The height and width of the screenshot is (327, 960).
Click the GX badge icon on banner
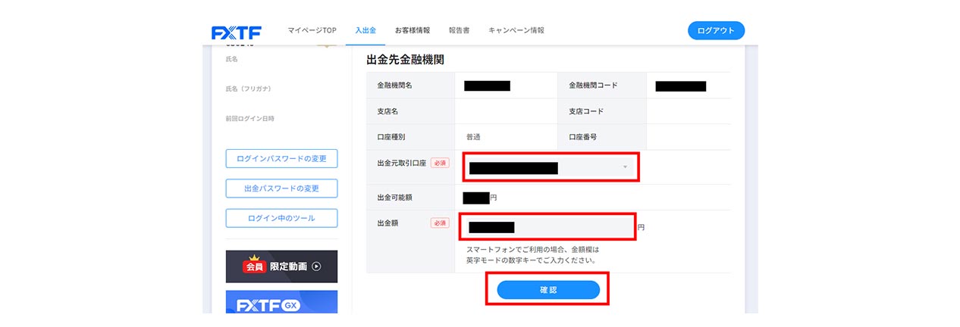tap(291, 306)
